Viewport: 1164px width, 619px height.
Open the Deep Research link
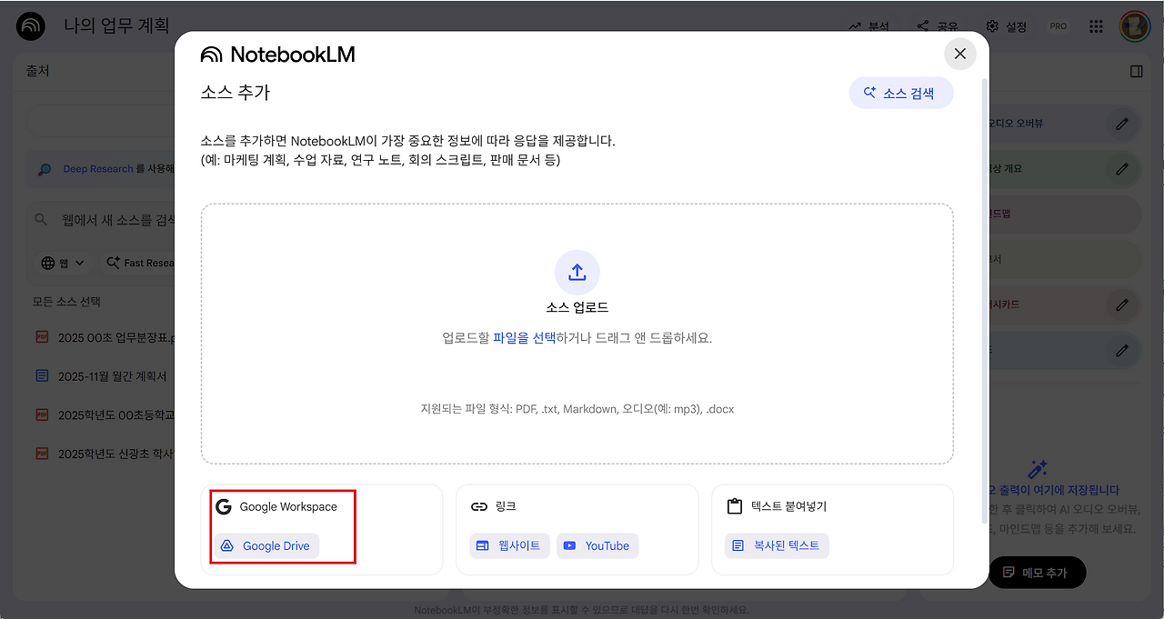(98, 169)
